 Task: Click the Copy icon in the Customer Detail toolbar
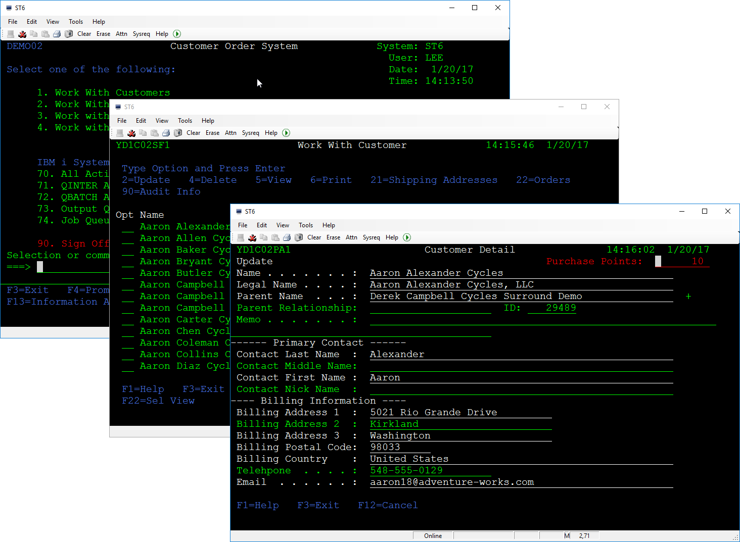[x=264, y=237]
